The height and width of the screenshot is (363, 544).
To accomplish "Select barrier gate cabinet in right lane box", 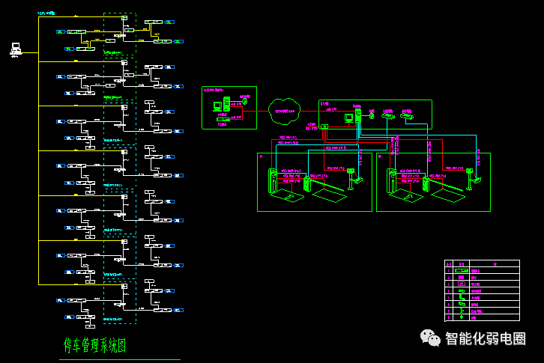I will pyautogui.click(x=426, y=184).
